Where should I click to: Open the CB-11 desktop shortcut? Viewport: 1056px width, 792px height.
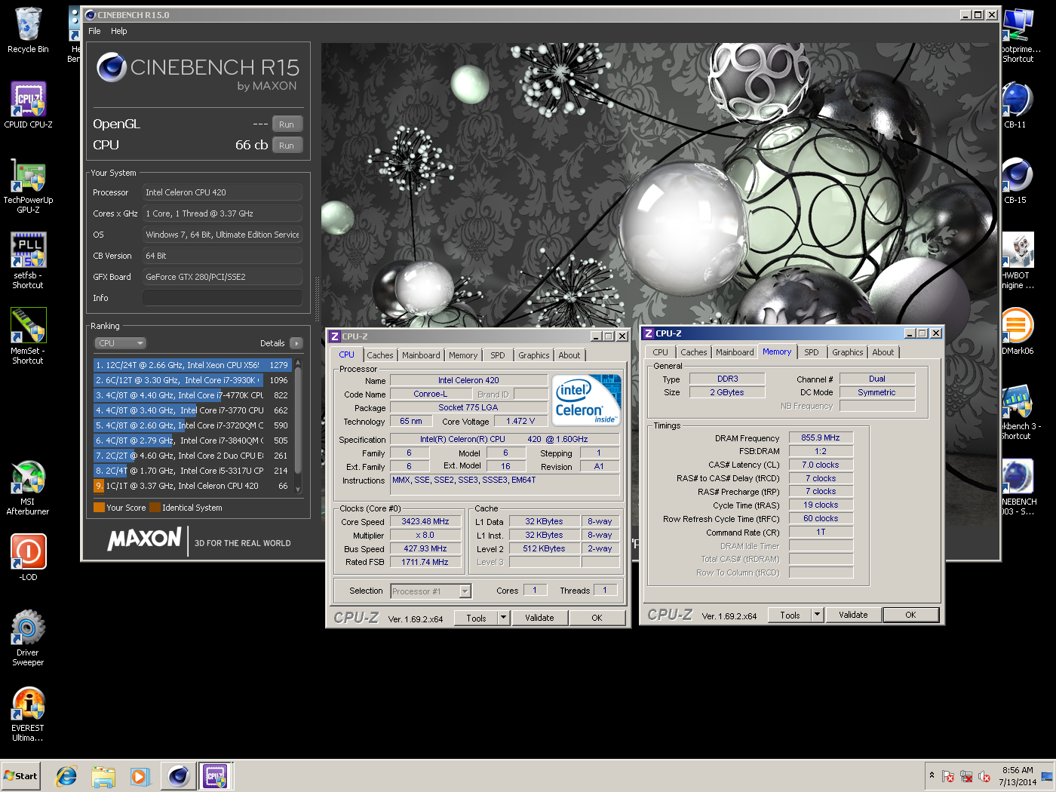pos(1016,105)
